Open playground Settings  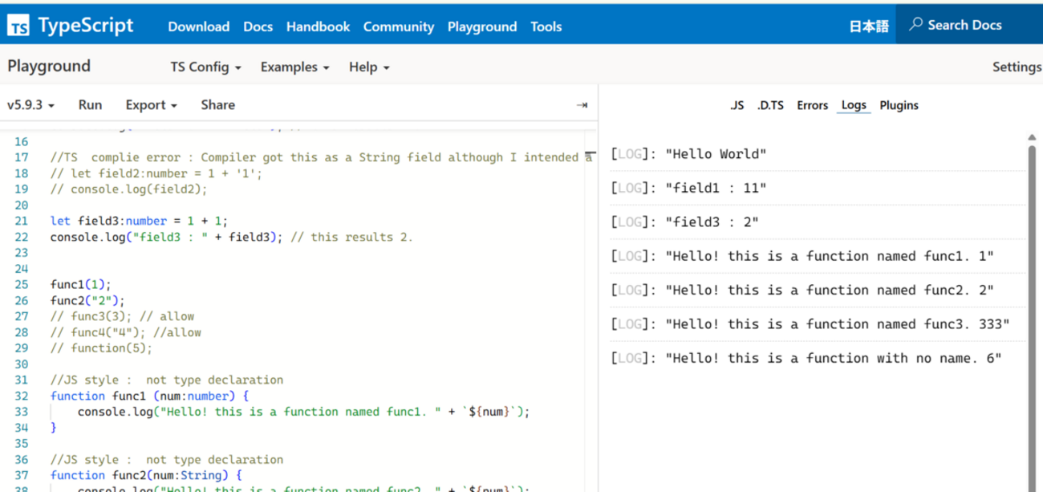coord(1017,67)
